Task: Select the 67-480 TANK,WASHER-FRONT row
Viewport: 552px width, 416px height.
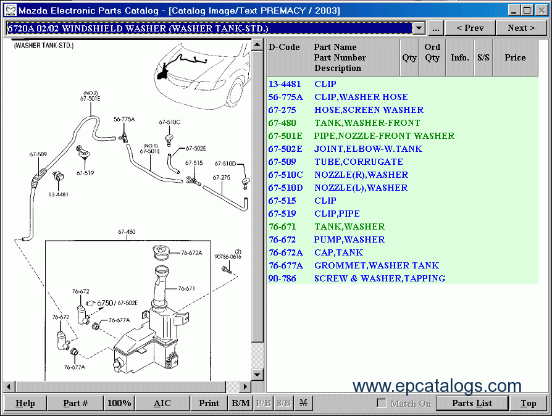Action: pos(403,123)
